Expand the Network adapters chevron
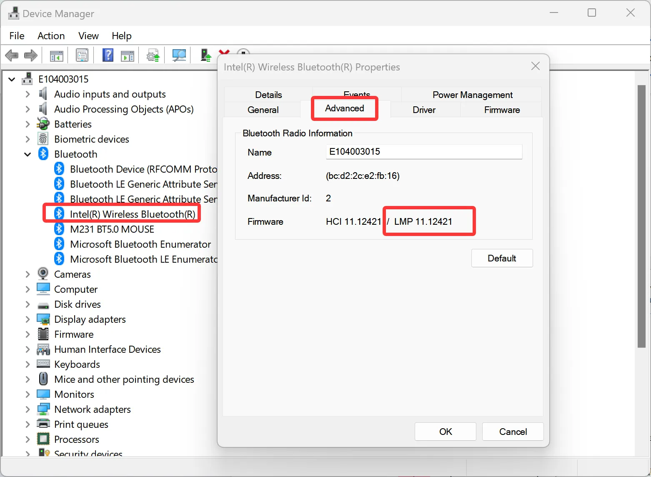The image size is (651, 477). coord(28,409)
